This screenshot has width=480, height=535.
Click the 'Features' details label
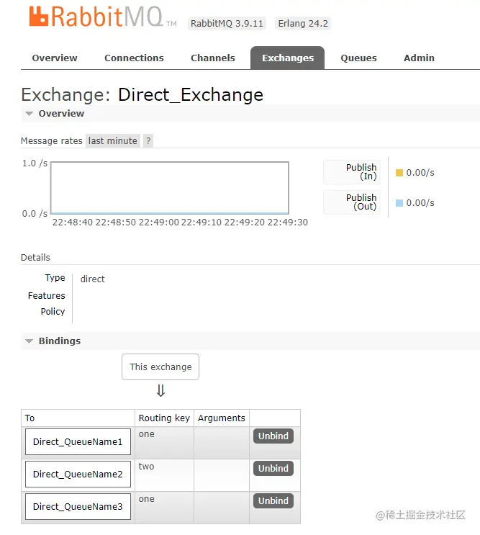tap(46, 295)
